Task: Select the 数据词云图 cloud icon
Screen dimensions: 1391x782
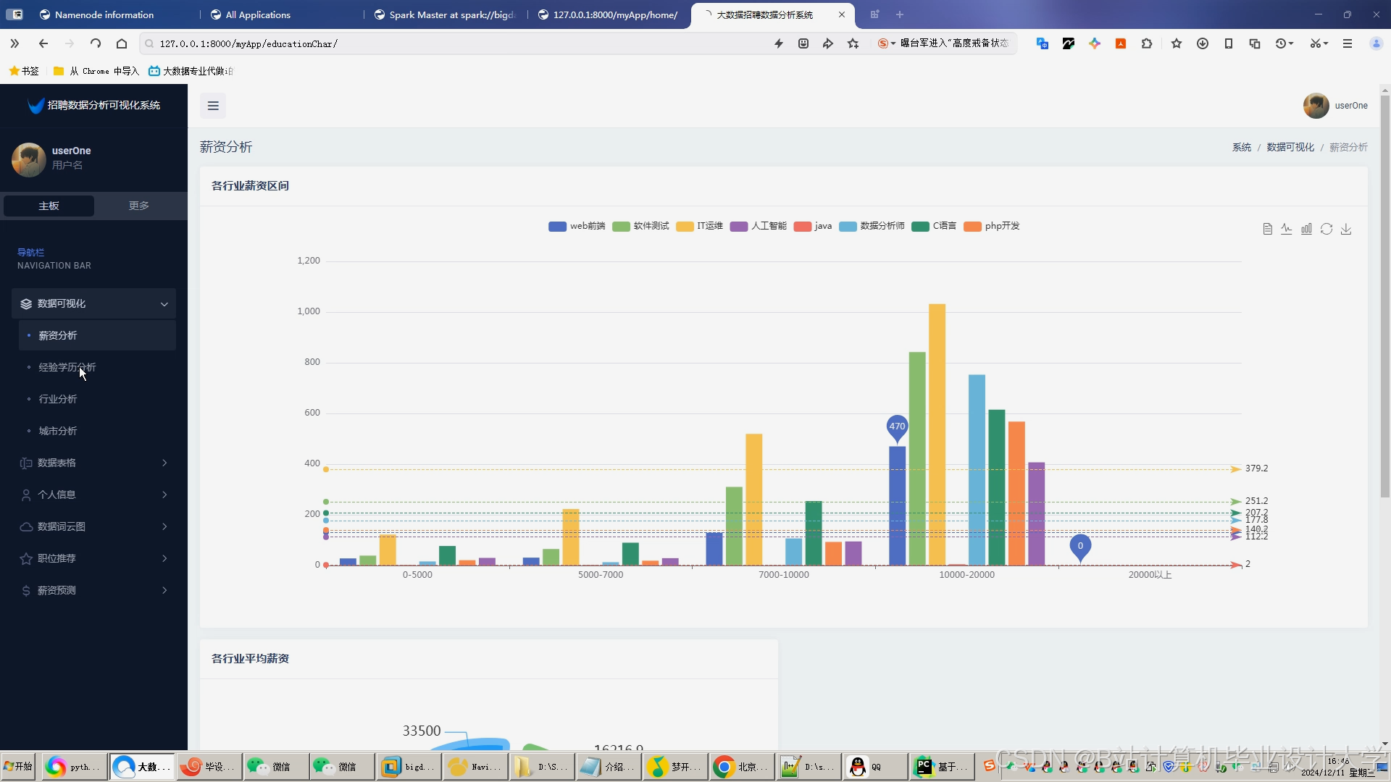Action: coord(26,526)
